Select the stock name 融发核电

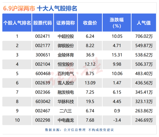66,92
